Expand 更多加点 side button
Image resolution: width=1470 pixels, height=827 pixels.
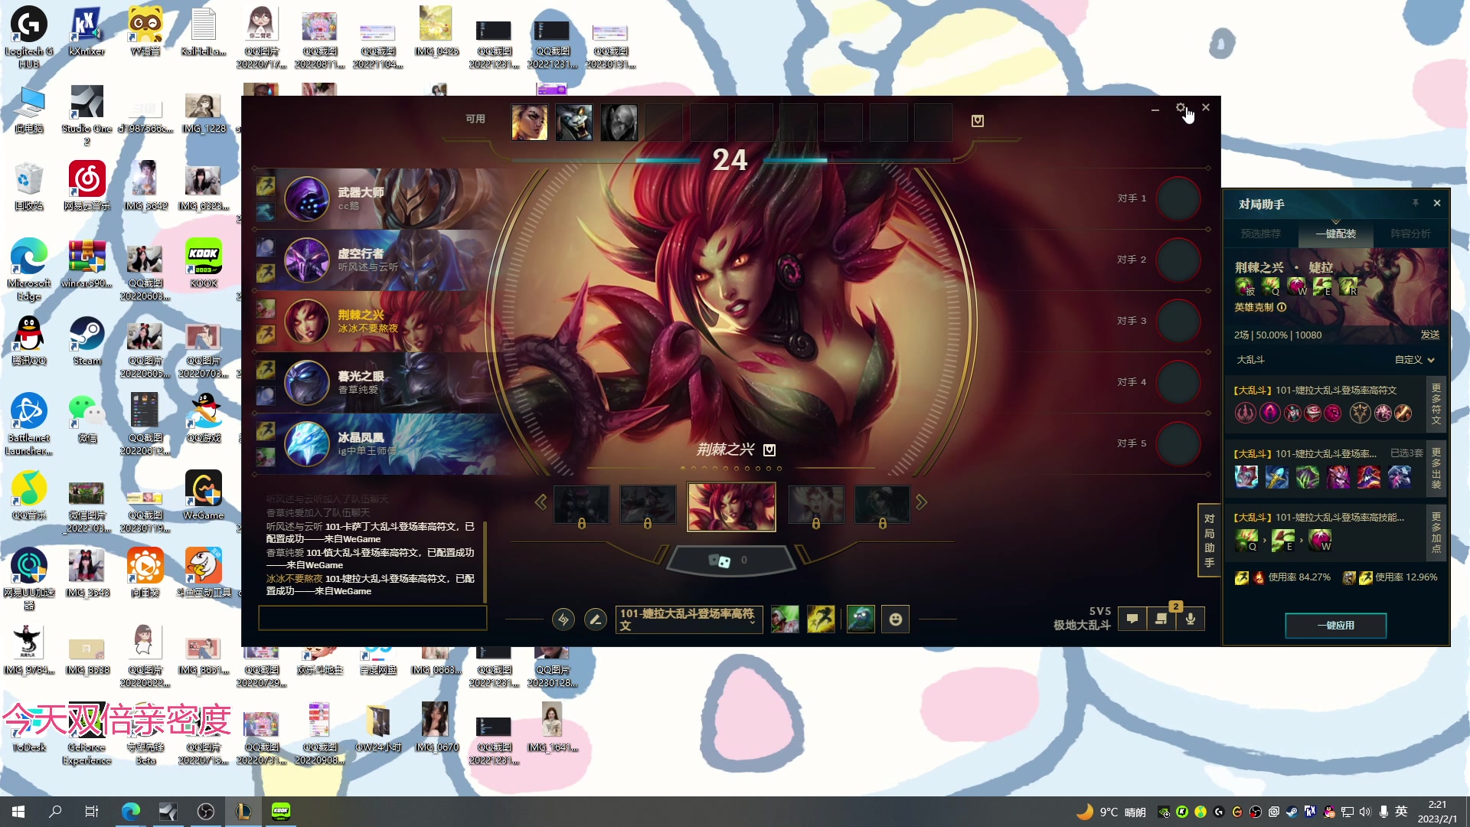point(1436,532)
